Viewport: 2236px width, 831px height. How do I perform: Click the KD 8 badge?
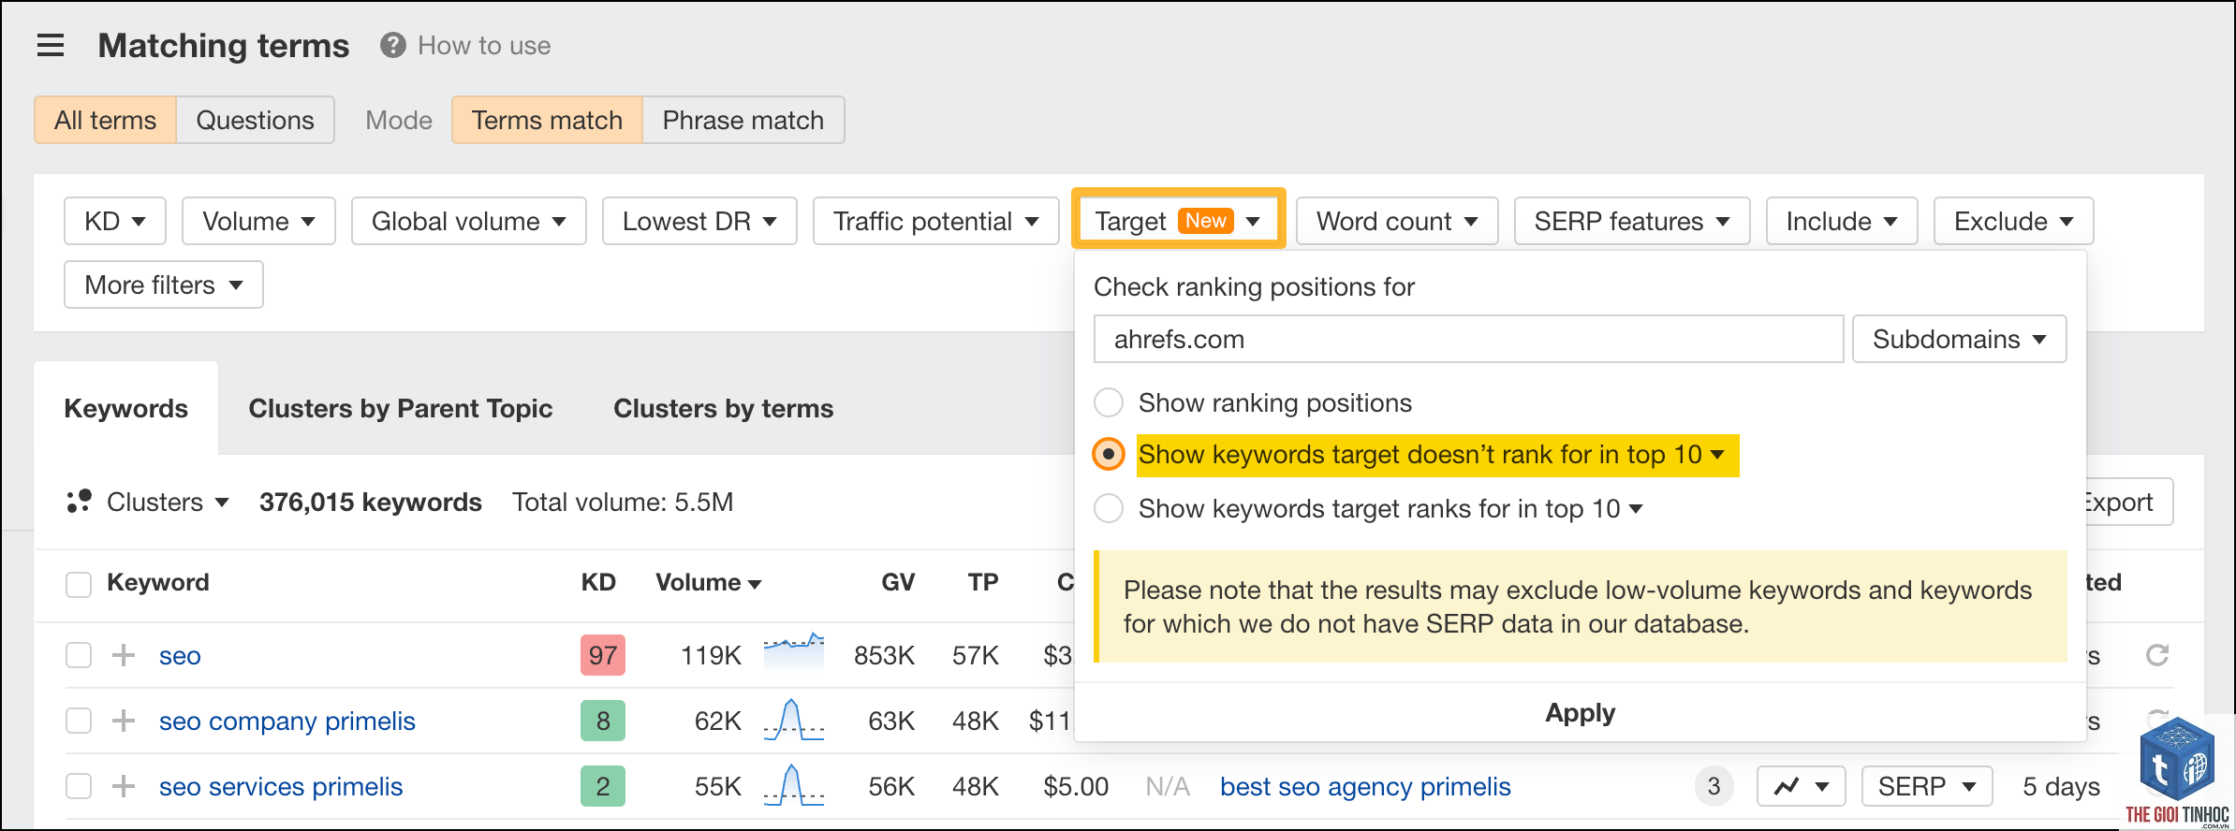(603, 721)
